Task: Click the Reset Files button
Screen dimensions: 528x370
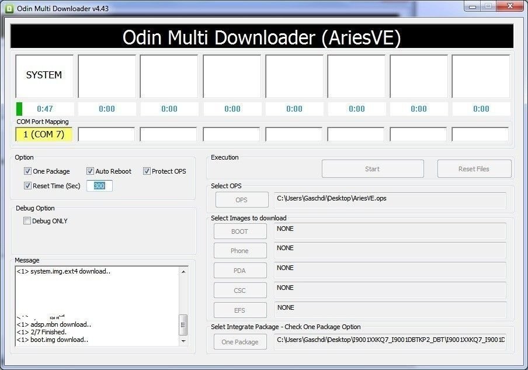Action: 474,169
